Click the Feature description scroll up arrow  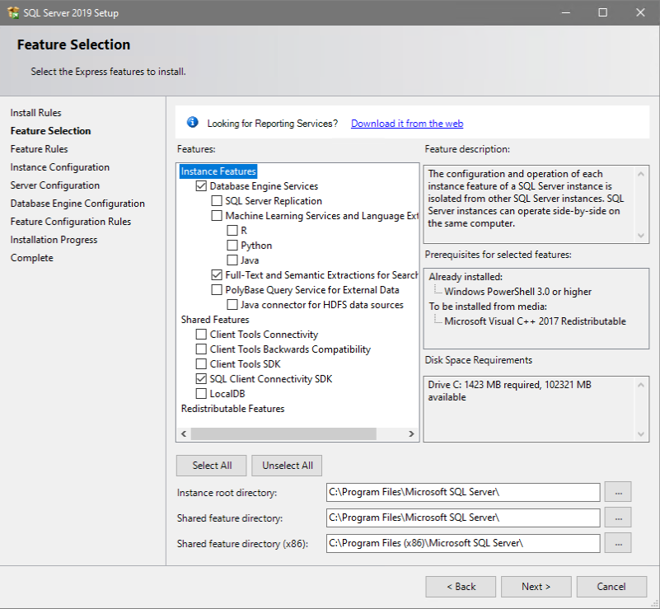point(641,174)
